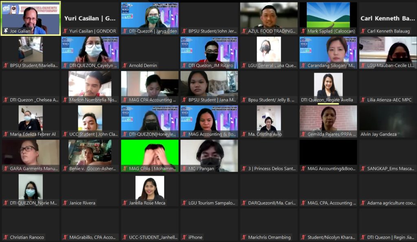Select the green-screen tile of MAG CPAs | Mohamm
417x242 pixels.
pyautogui.click(x=149, y=154)
